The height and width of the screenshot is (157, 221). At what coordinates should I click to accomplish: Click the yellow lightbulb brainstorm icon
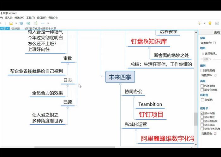coord(210,23)
